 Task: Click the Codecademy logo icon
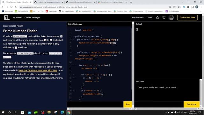pos(7,18)
